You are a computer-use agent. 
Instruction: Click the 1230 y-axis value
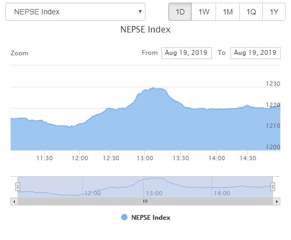tap(273, 84)
